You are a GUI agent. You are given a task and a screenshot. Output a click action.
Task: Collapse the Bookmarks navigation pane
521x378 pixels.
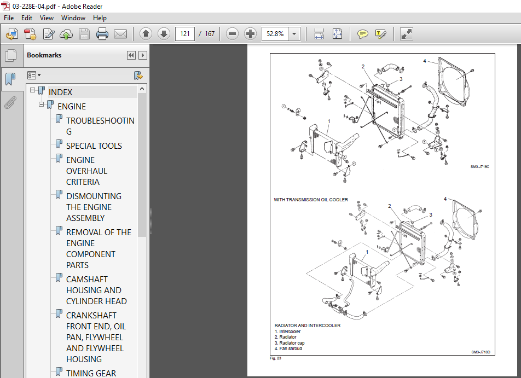coord(131,55)
